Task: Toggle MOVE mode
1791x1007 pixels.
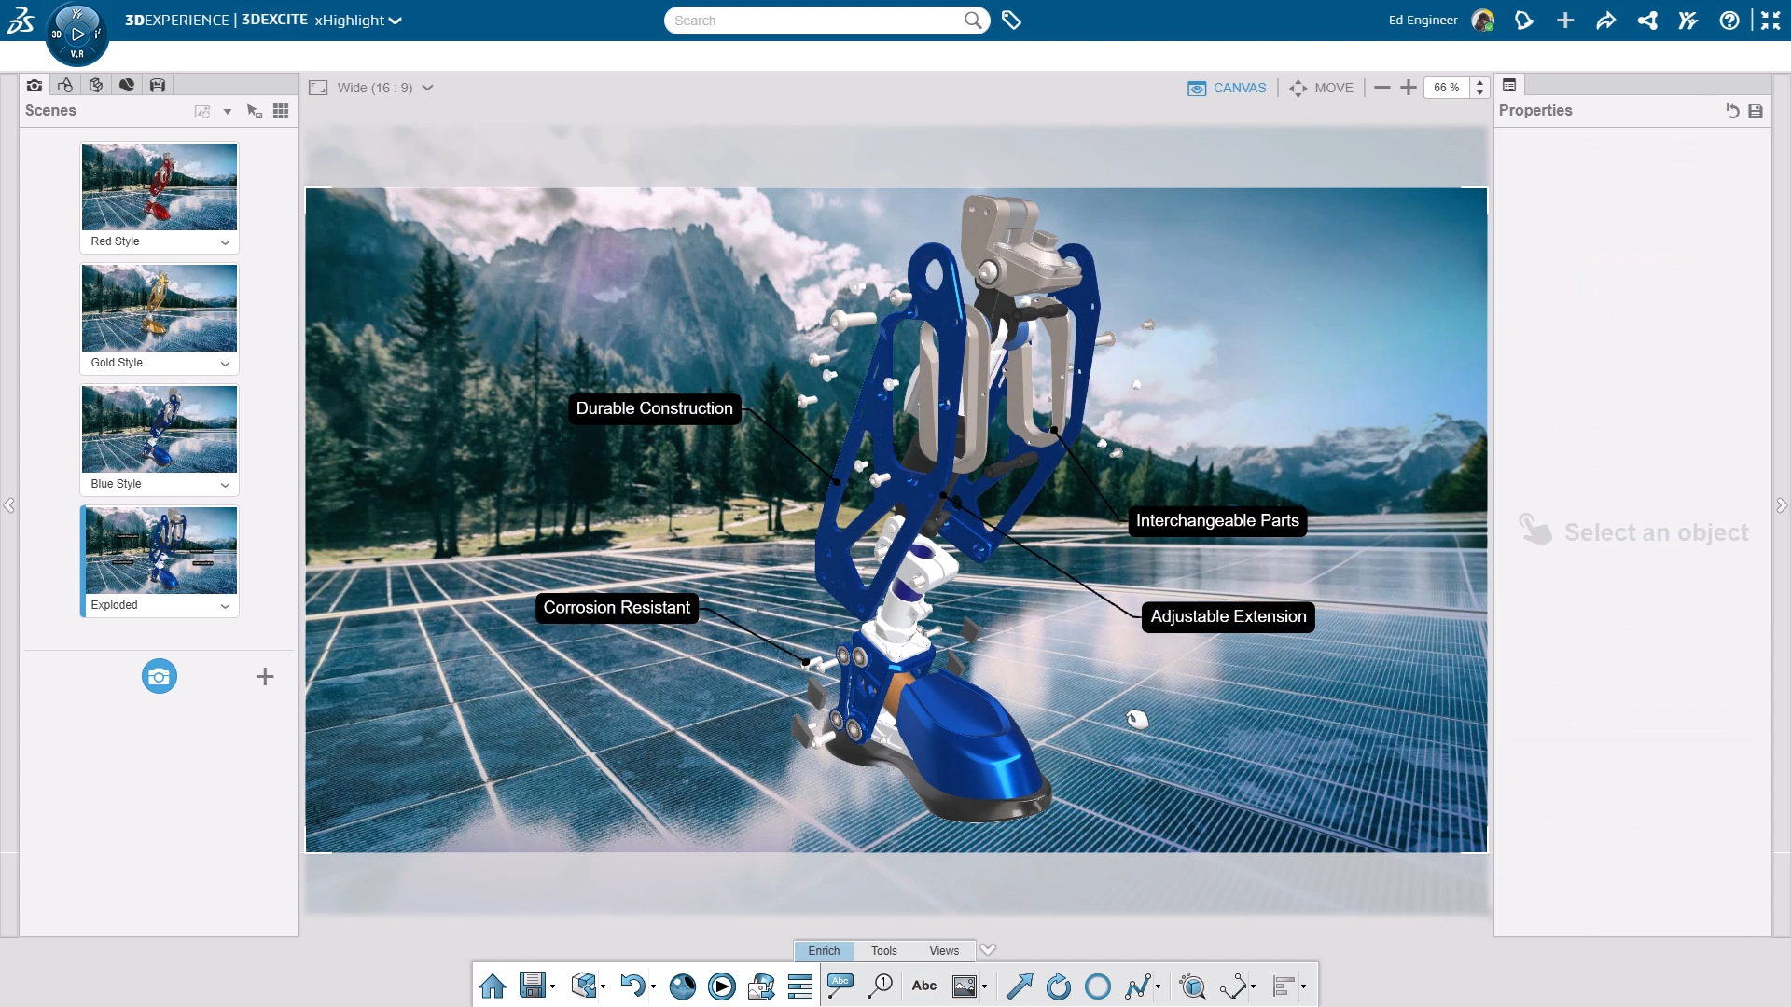Action: (1321, 88)
